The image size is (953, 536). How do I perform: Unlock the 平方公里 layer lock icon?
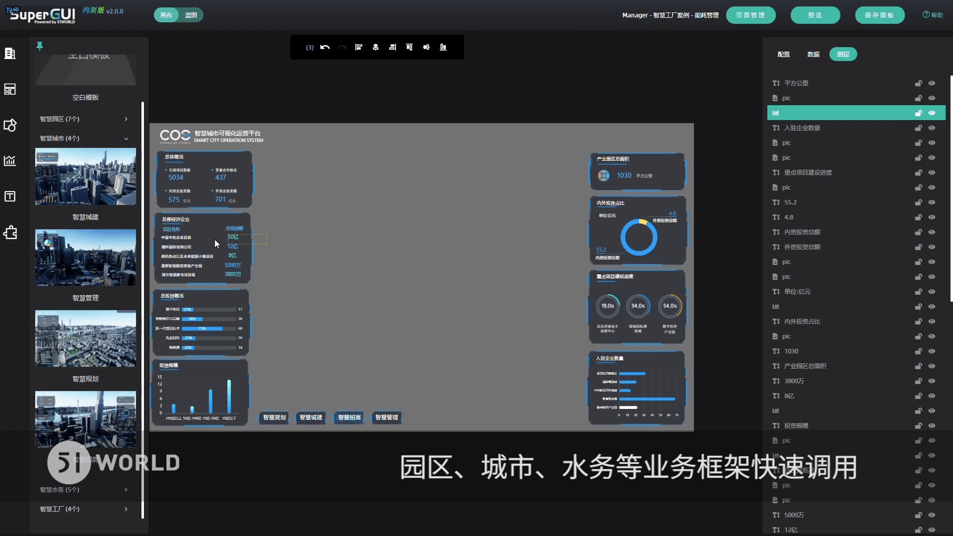918,83
